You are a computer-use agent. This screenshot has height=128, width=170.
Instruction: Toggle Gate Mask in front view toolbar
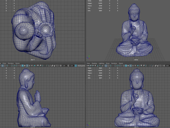tap(113, 65)
